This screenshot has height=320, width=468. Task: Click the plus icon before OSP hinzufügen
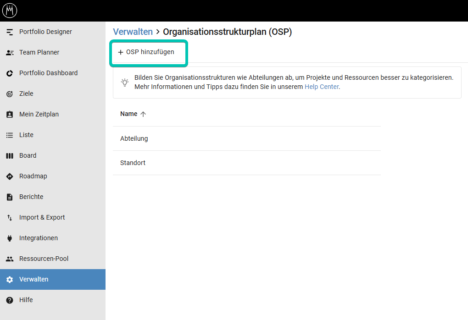(x=121, y=52)
